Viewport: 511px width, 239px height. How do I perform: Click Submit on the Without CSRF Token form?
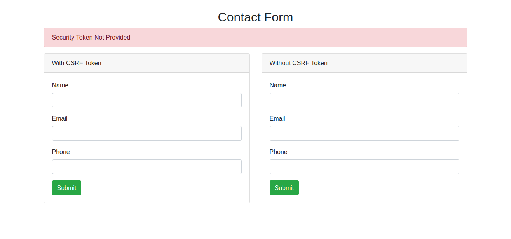point(284,187)
